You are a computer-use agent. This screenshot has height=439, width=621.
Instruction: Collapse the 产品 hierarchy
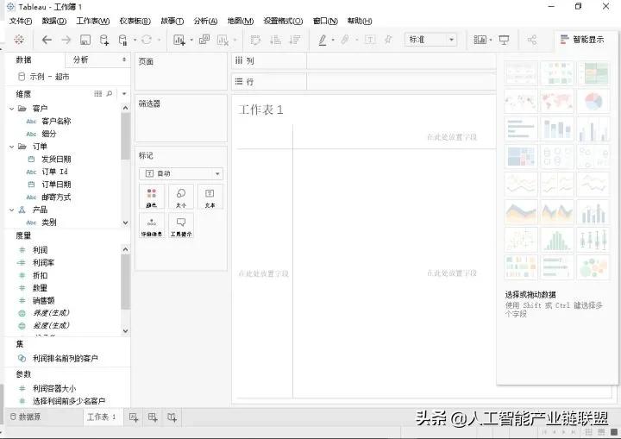(x=11, y=210)
